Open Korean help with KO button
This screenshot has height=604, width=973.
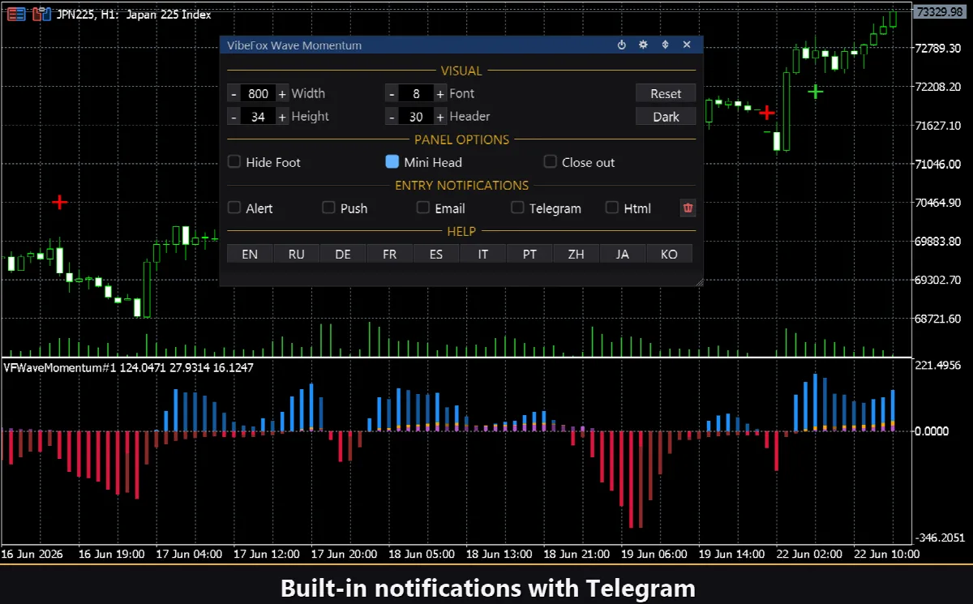tap(669, 255)
